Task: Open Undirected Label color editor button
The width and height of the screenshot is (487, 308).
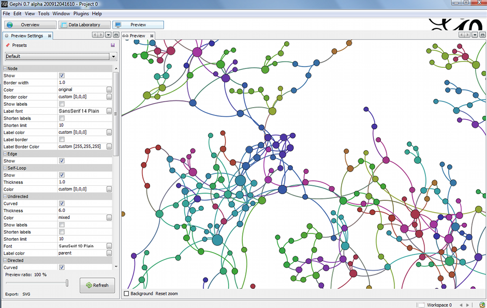Action: [x=109, y=253]
